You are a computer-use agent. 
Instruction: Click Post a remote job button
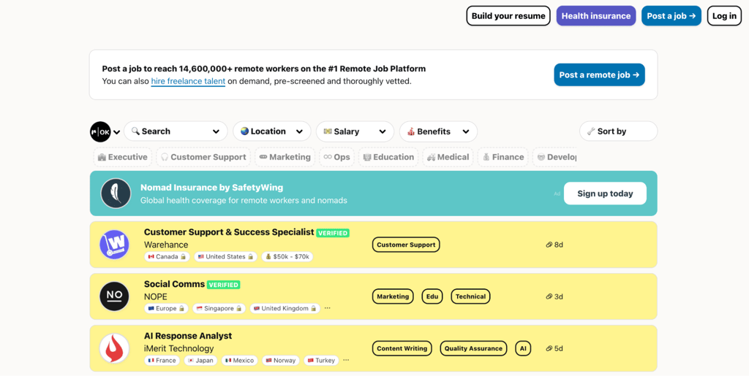click(600, 74)
